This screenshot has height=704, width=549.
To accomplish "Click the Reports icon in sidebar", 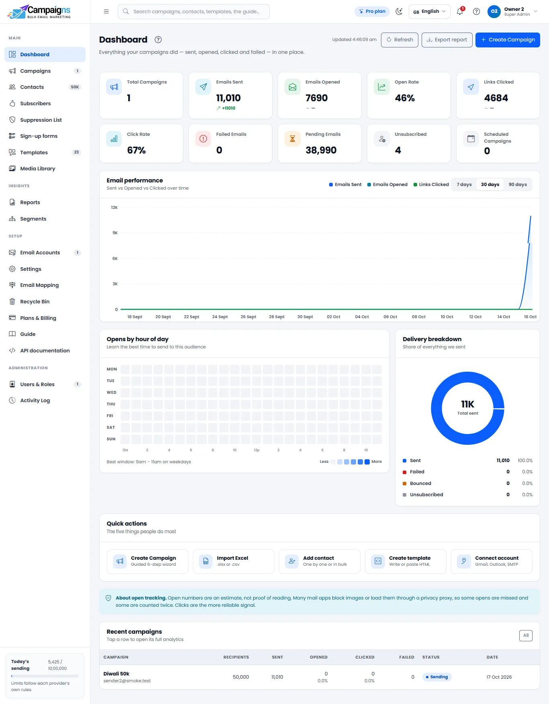I will pos(12,203).
